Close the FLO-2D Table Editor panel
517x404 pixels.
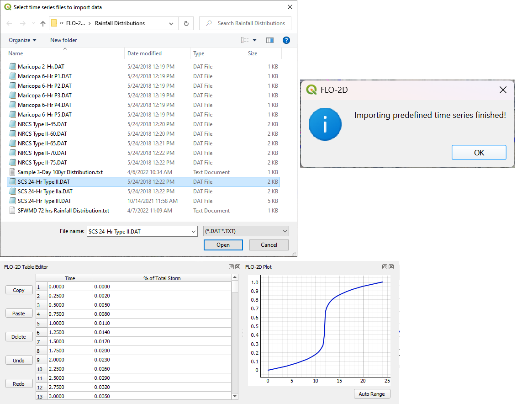point(237,267)
